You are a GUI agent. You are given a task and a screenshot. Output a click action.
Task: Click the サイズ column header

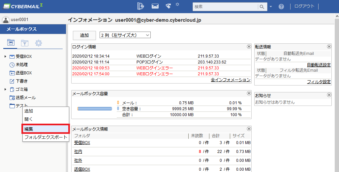[x=238, y=136]
